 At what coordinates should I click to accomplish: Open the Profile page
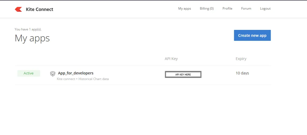coord(227,9)
